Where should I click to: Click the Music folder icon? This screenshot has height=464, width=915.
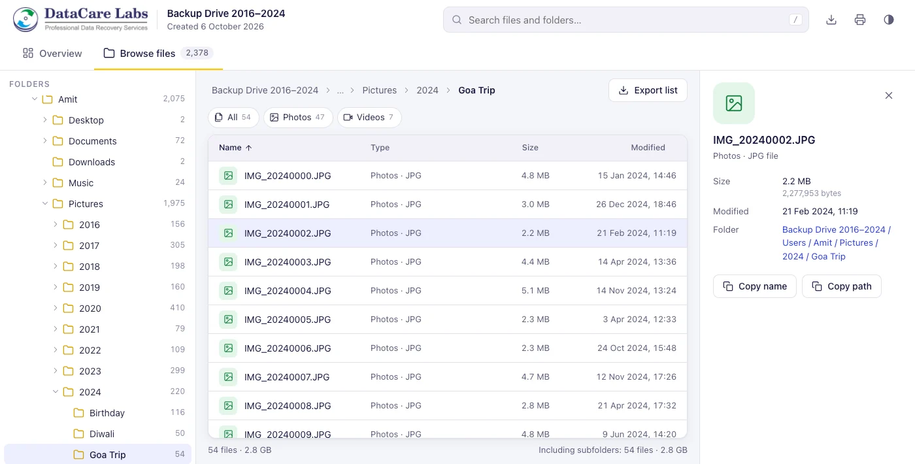[x=58, y=183]
